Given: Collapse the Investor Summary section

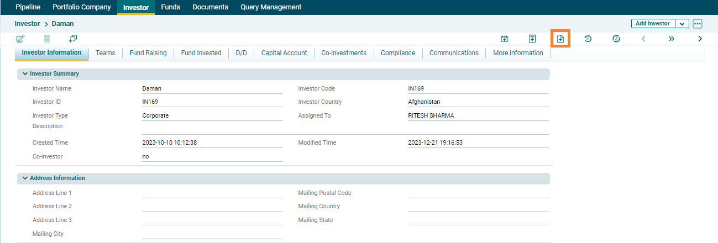Looking at the screenshot, I should (25, 73).
